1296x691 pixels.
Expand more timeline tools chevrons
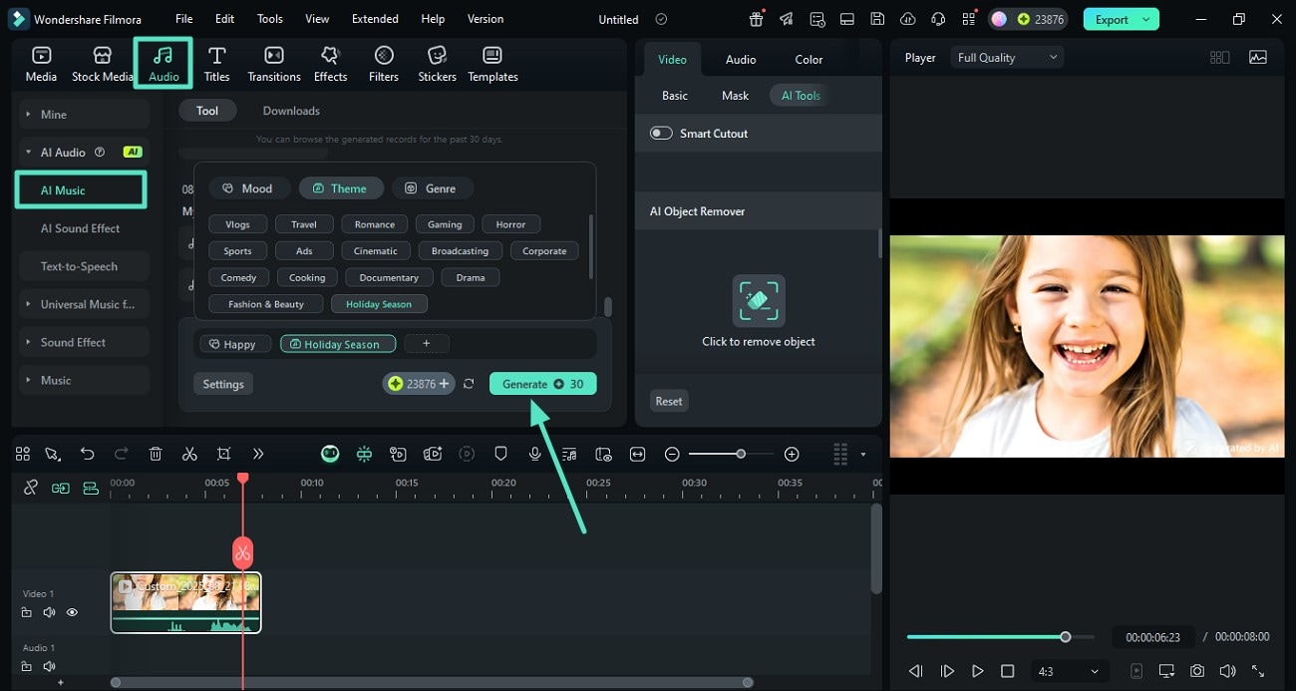(x=258, y=454)
